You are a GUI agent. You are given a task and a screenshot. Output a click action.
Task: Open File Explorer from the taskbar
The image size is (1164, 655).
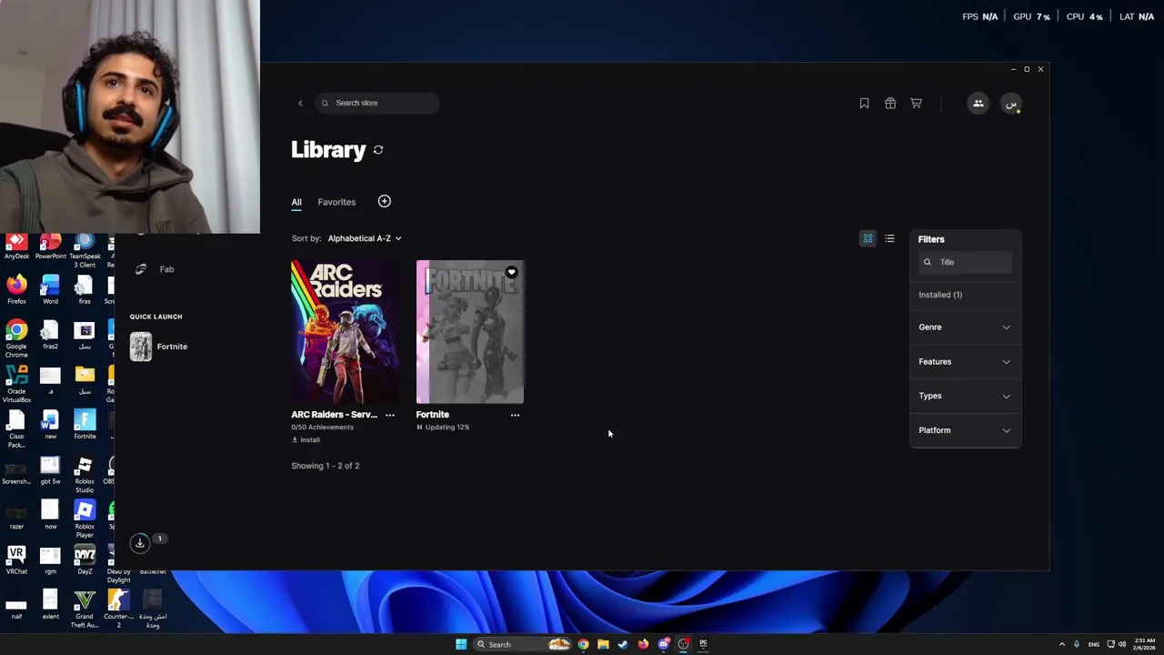[603, 644]
